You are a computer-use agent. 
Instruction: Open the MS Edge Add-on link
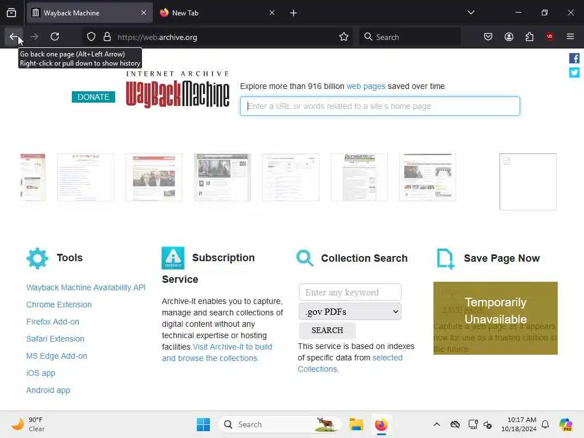56,356
